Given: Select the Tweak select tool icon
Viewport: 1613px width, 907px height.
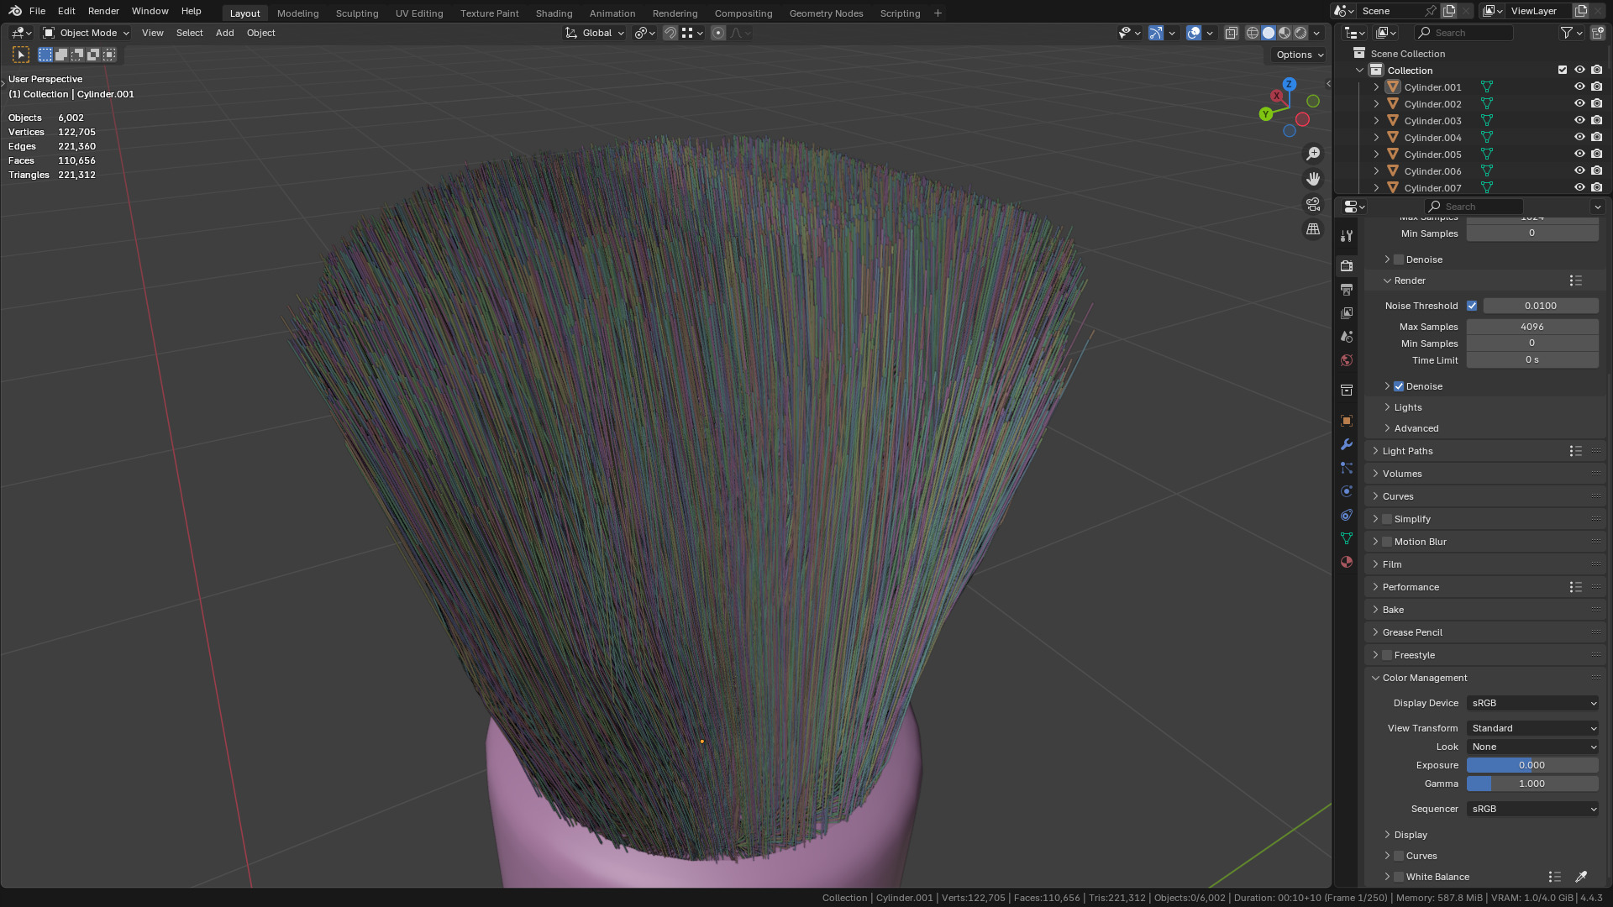Looking at the screenshot, I should click(21, 55).
